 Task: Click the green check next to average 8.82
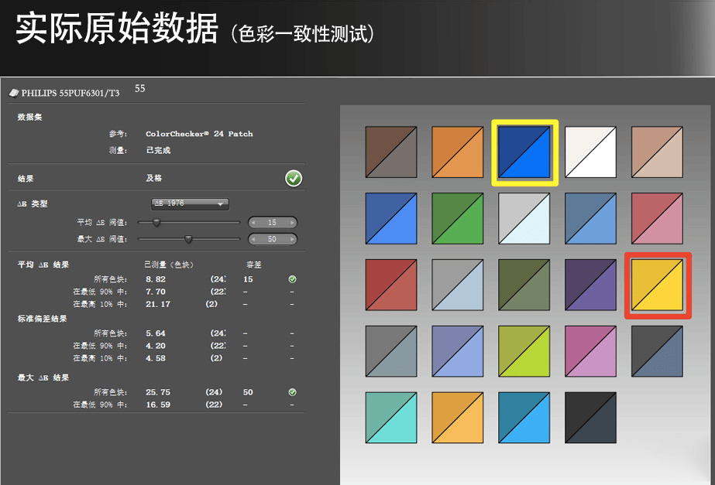(292, 279)
